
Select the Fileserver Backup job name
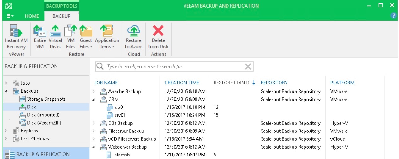pyautogui.click(x=126, y=131)
